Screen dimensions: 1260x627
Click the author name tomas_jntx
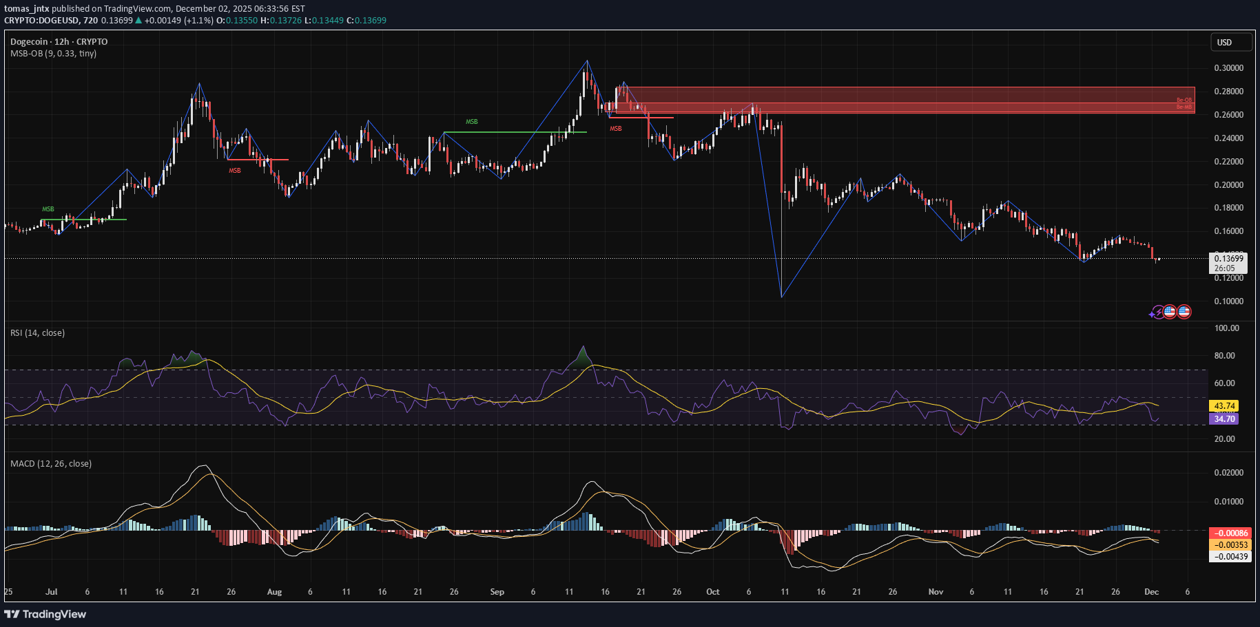click(27, 9)
